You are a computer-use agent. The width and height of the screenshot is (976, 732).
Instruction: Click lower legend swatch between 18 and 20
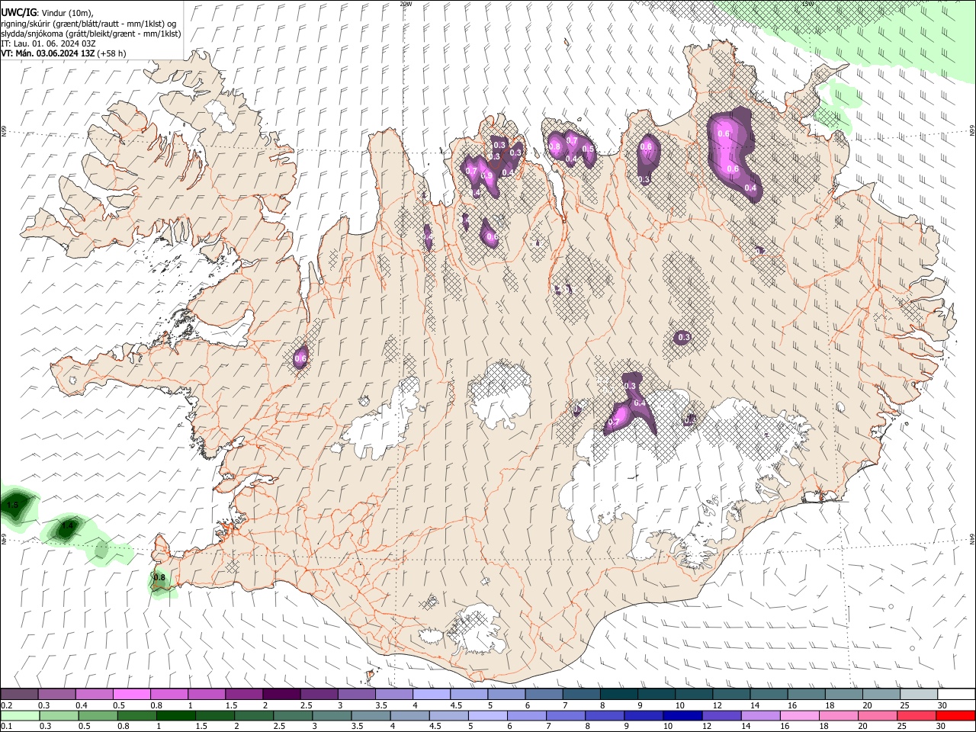pos(839,715)
